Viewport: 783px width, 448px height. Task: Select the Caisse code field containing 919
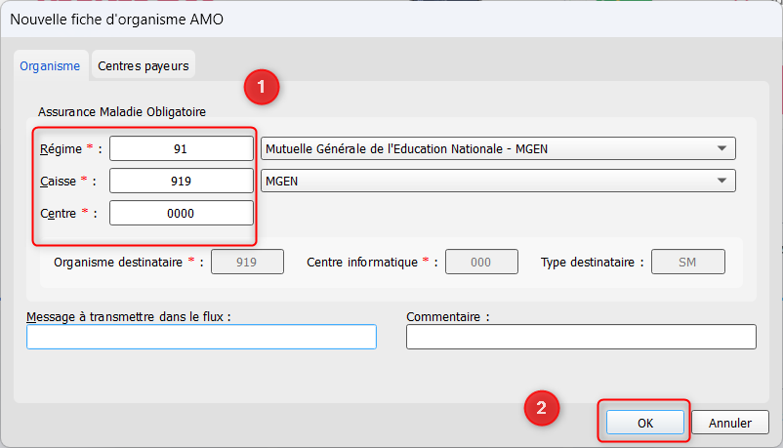(181, 181)
